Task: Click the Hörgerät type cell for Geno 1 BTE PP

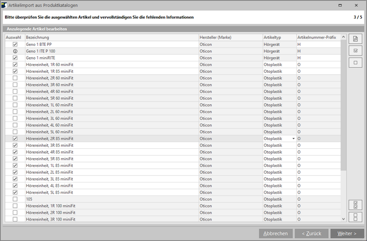Action: (280, 44)
